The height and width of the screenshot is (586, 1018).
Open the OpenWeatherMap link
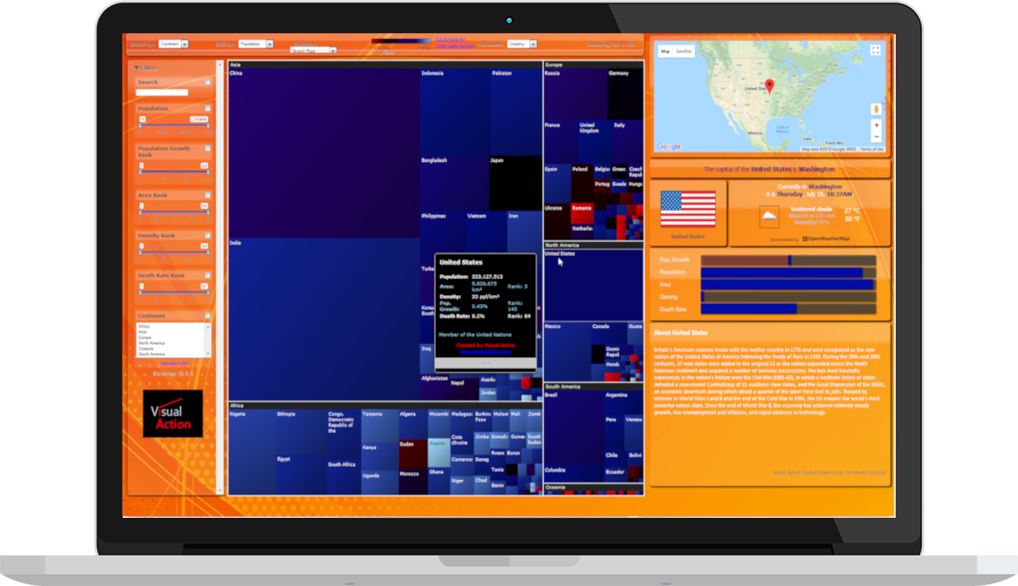click(x=826, y=239)
